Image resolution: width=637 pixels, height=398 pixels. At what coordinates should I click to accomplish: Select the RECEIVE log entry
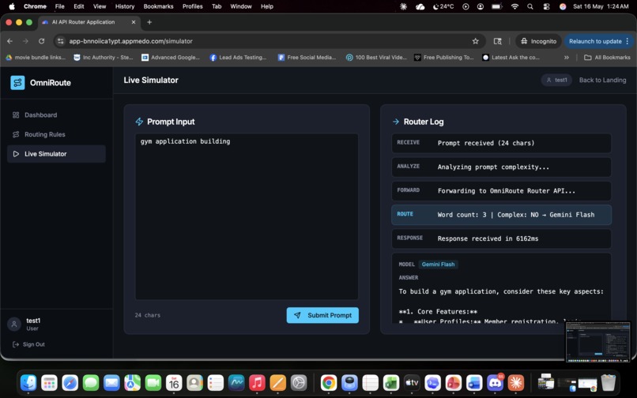pyautogui.click(x=501, y=143)
